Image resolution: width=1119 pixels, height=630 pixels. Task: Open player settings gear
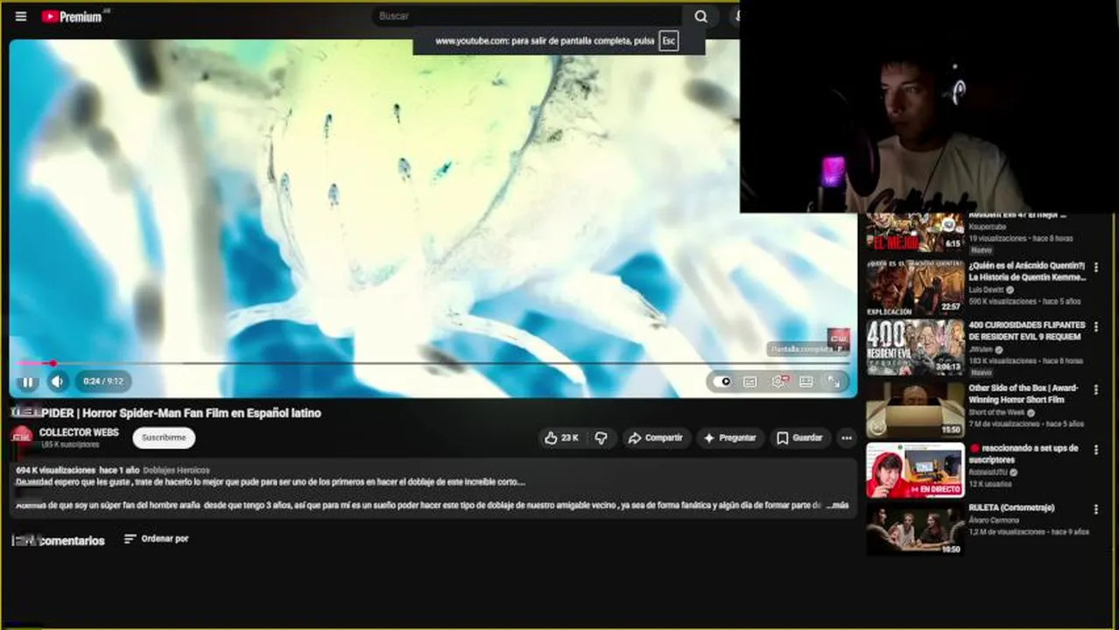click(x=778, y=381)
